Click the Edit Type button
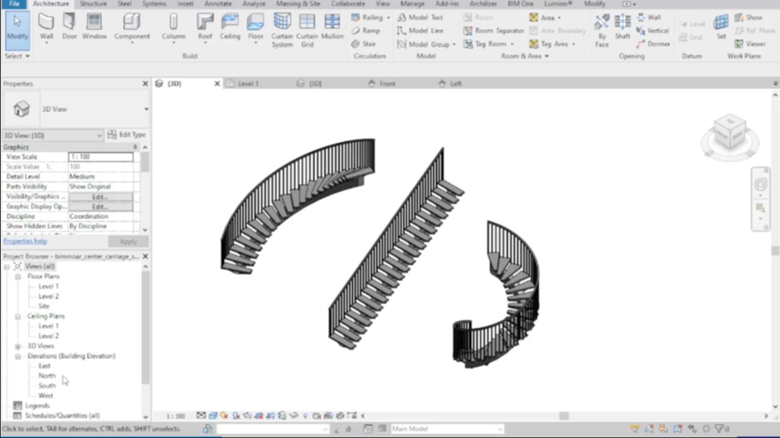The image size is (780, 438). 127,135
